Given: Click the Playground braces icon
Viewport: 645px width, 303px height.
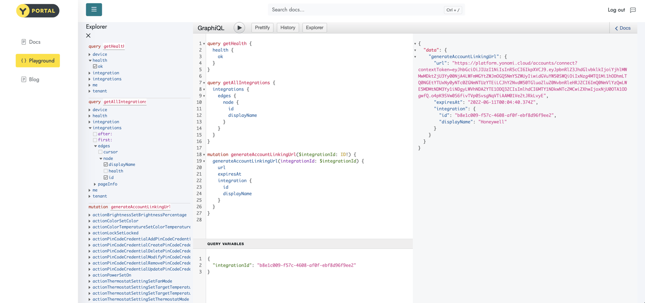Looking at the screenshot, I should [x=24, y=61].
